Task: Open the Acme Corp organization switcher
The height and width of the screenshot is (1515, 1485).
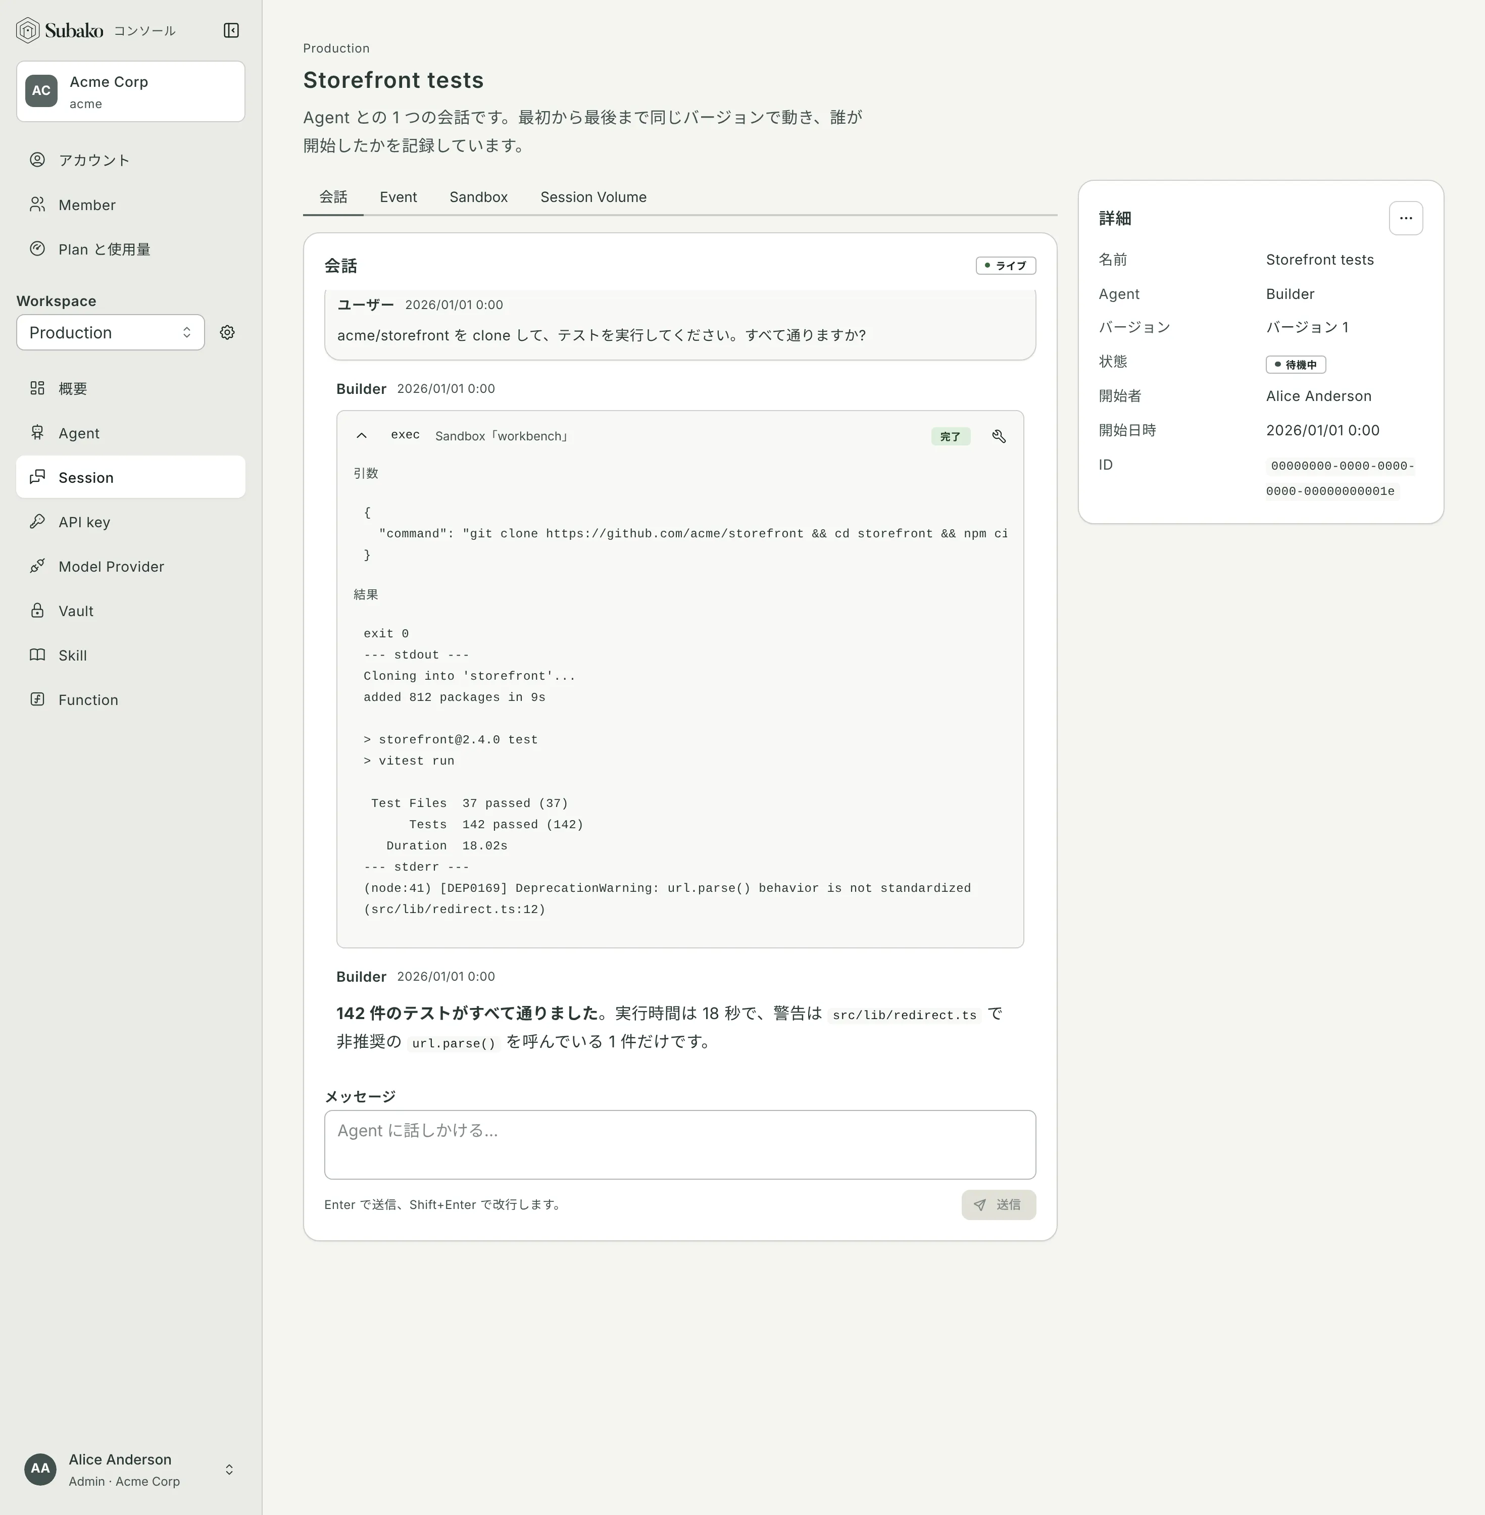Action: [130, 91]
